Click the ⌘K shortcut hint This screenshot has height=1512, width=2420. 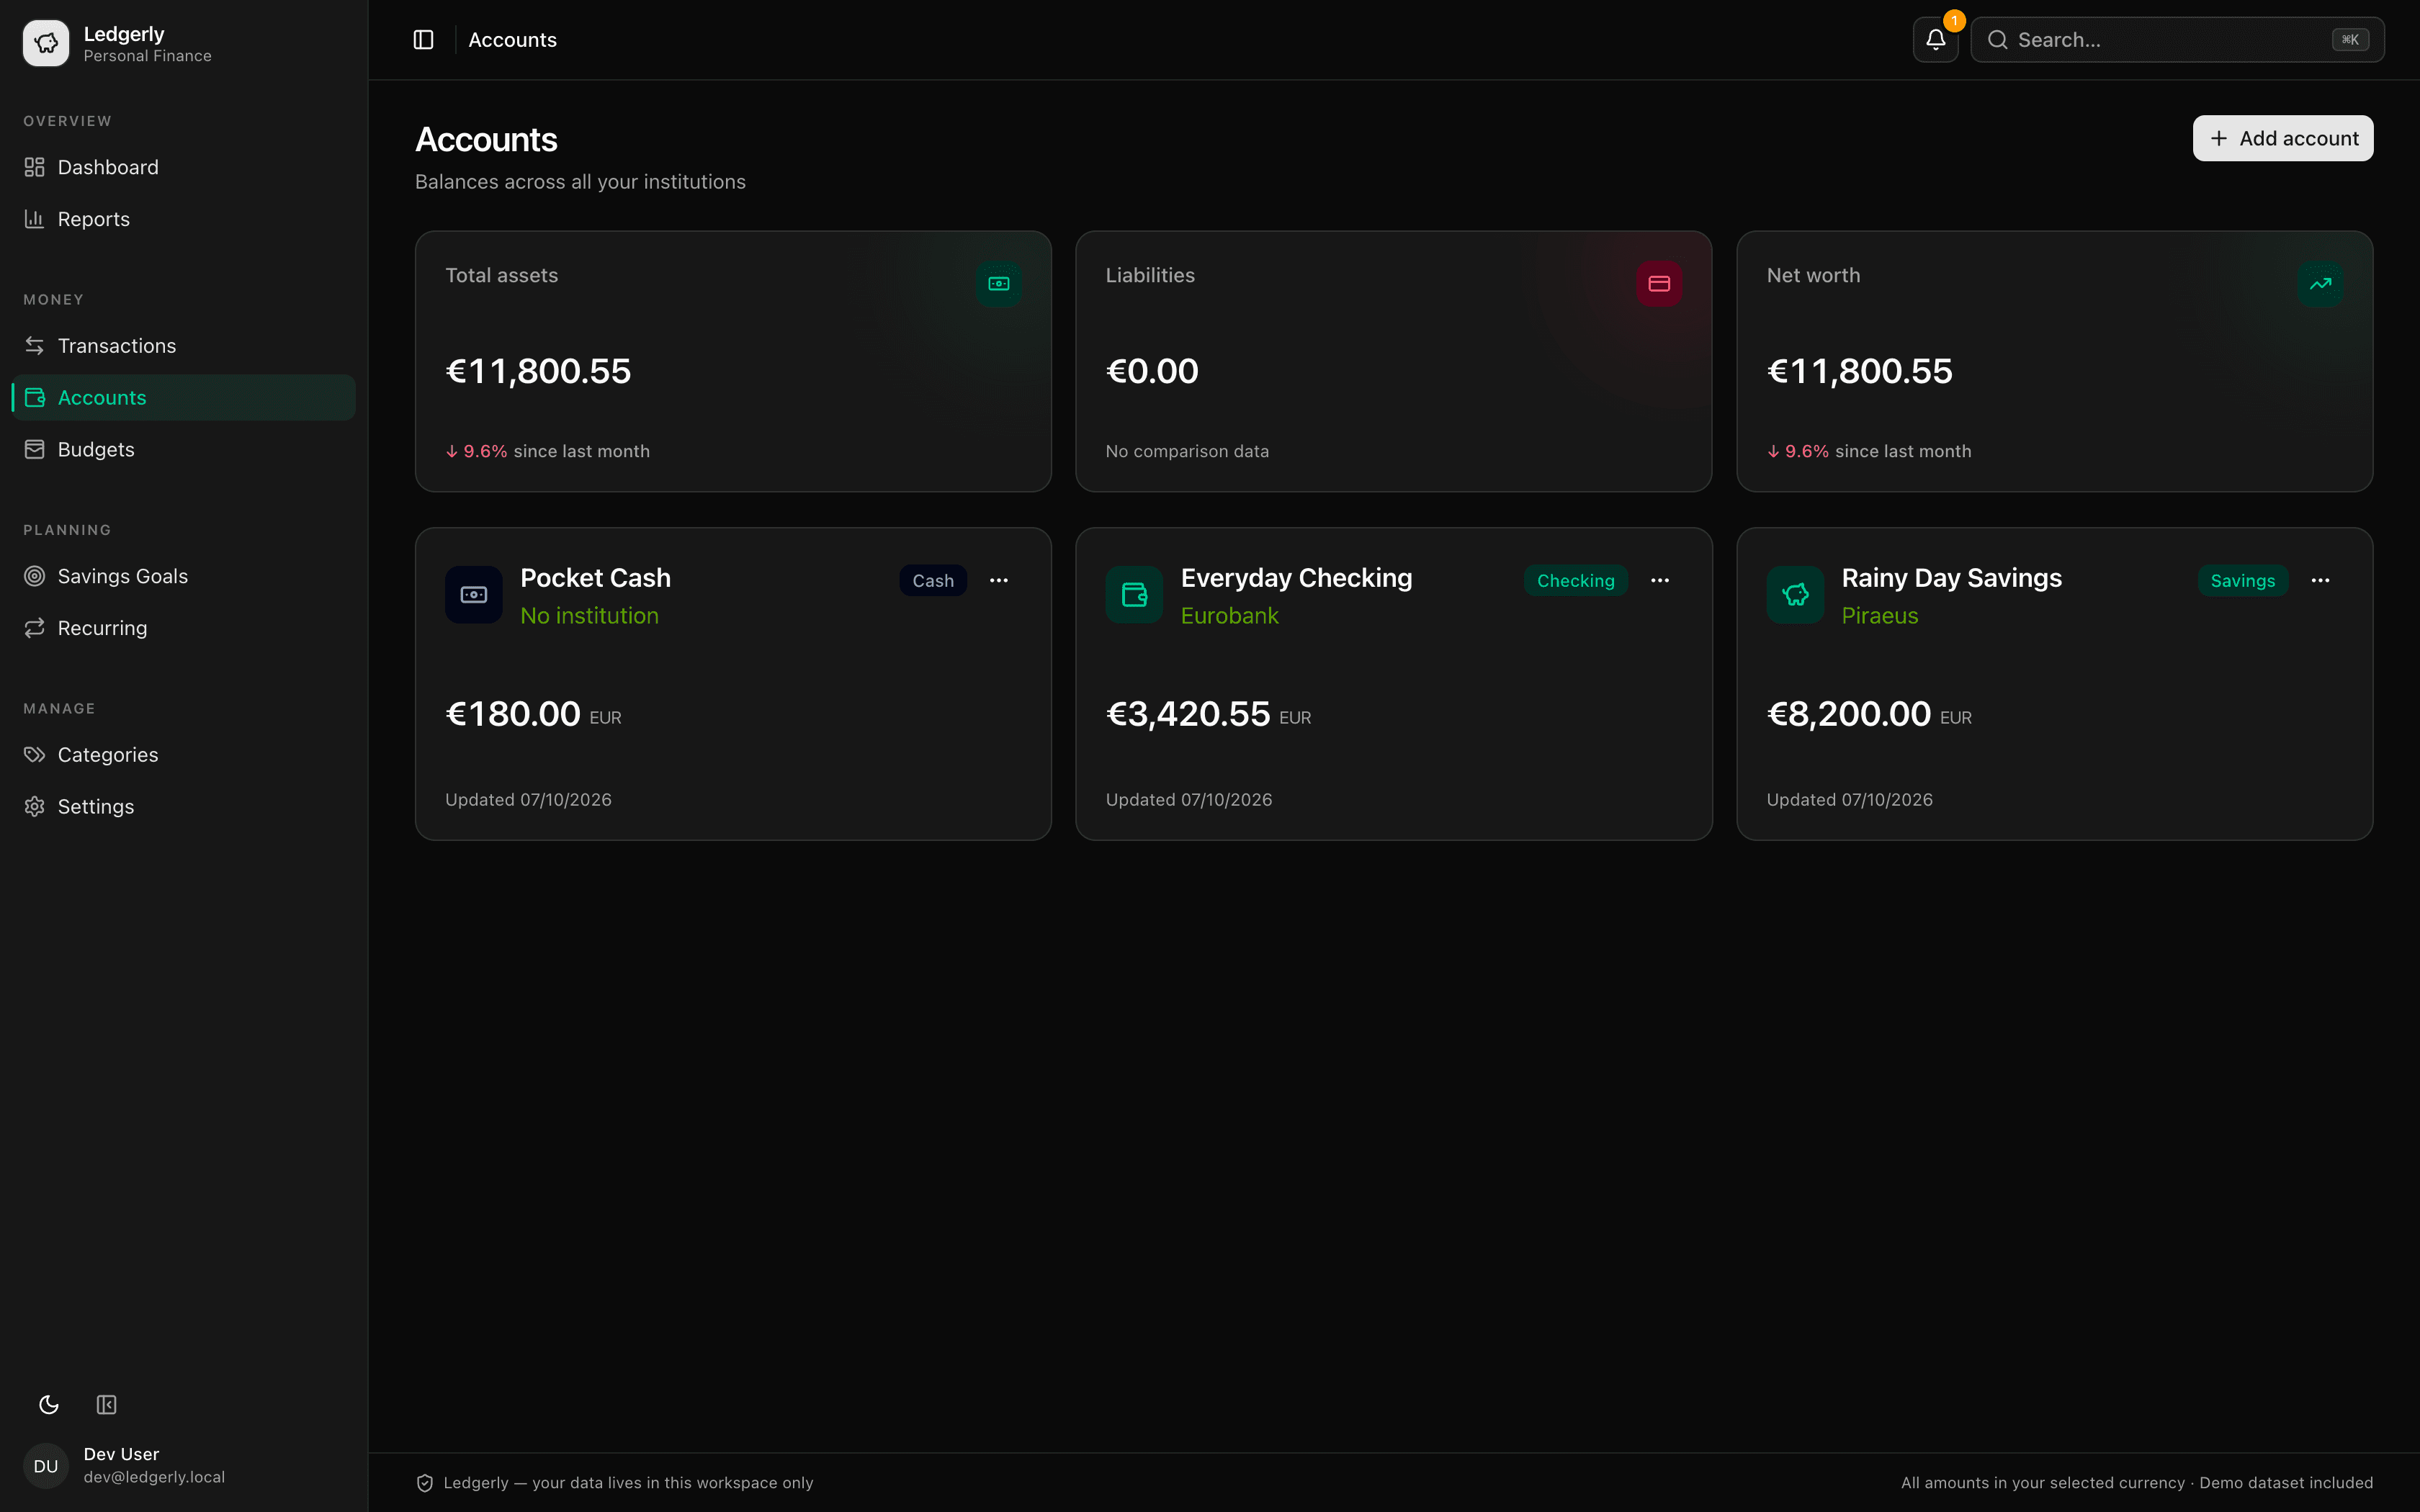[x=2350, y=40]
